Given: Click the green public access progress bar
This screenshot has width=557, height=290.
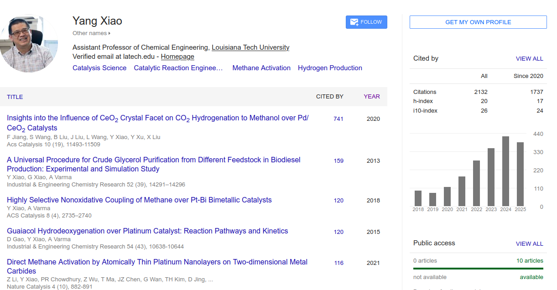Looking at the screenshot, I should tap(478, 269).
